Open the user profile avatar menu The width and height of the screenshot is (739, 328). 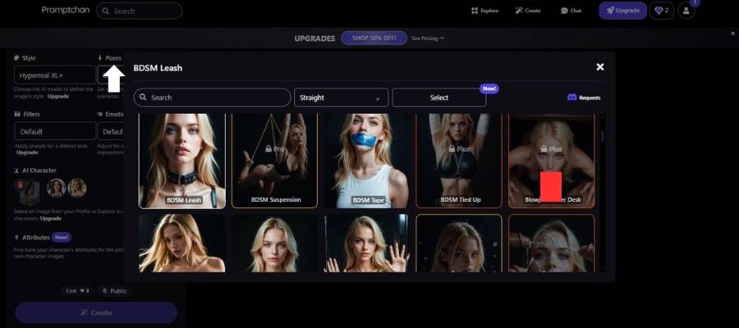pyautogui.click(x=686, y=11)
